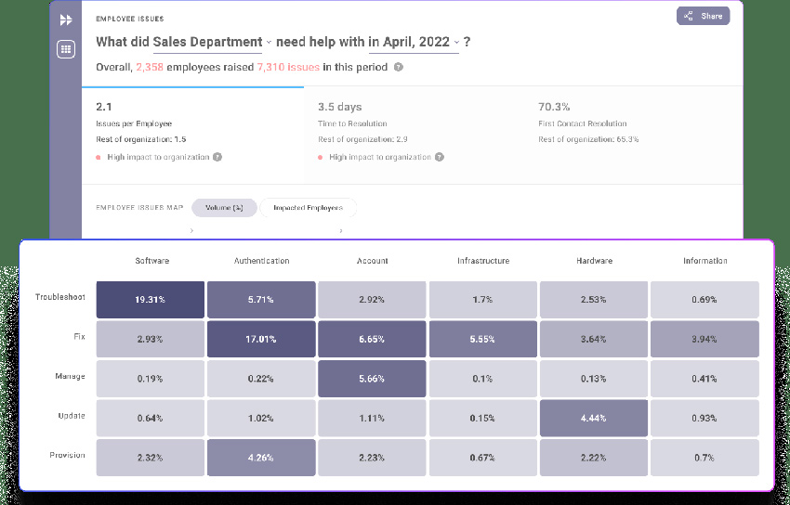Select the Time to Resolution metric tab
790x505 pixels.
coord(415,135)
